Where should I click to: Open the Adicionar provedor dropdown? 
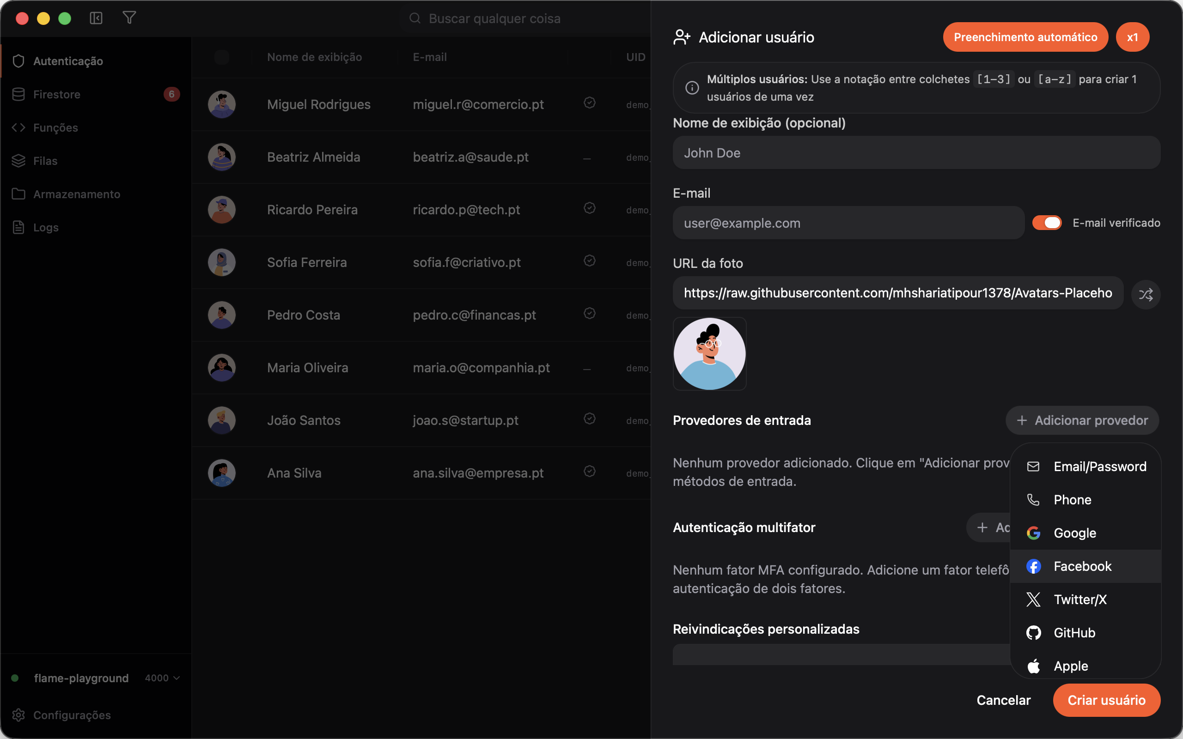[1082, 420]
